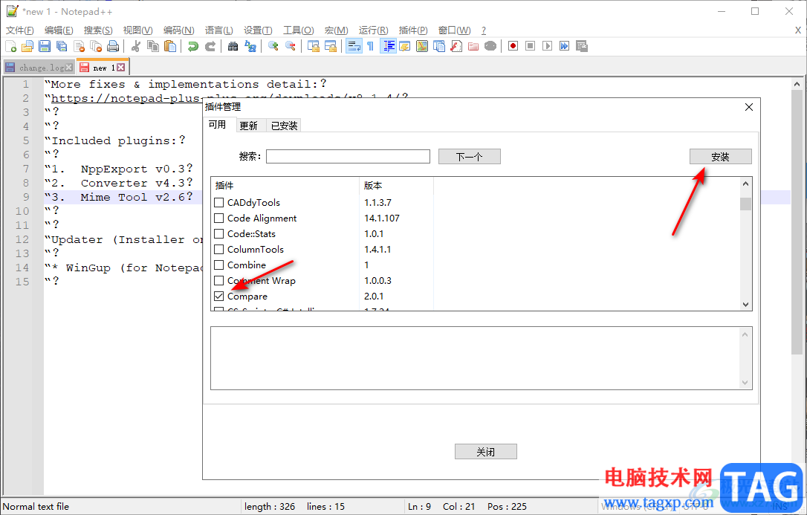Click the Playback macro icon
The width and height of the screenshot is (807, 515).
(x=548, y=46)
